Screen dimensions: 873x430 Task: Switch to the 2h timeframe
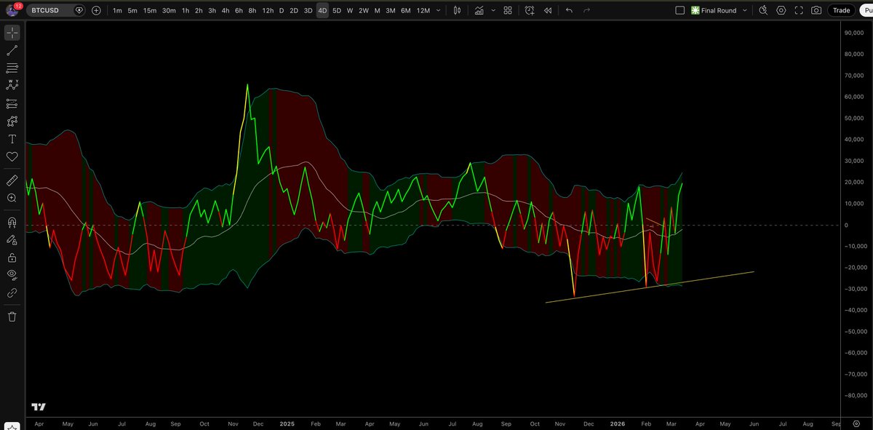click(199, 10)
